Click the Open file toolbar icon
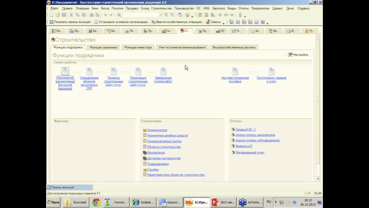 tap(58, 15)
